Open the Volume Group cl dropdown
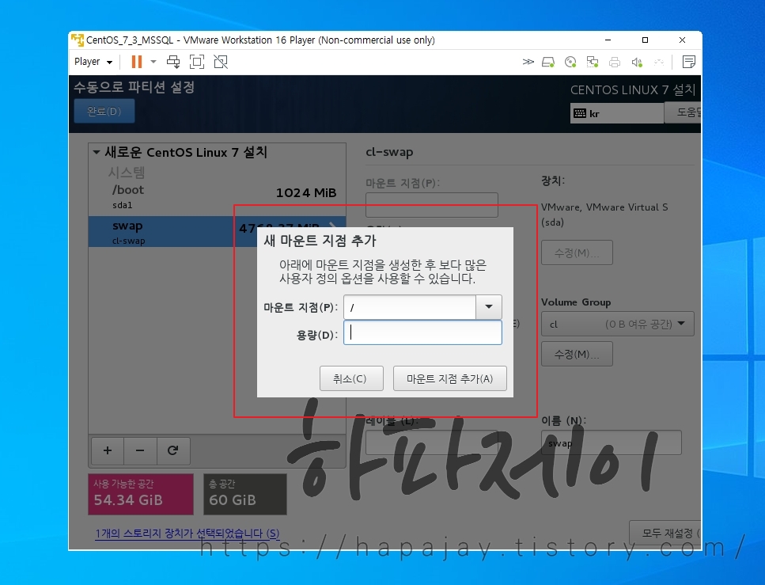The width and height of the screenshot is (765, 585). (x=618, y=324)
